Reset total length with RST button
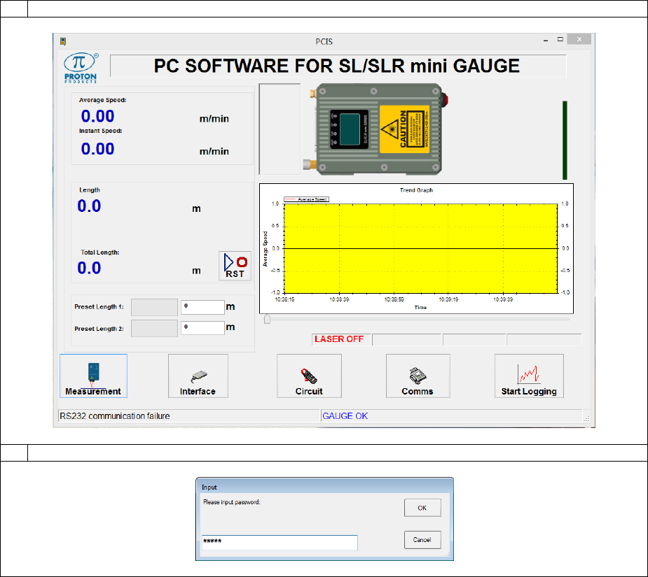648x577 pixels. click(235, 266)
